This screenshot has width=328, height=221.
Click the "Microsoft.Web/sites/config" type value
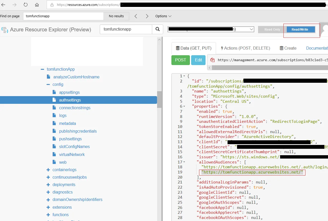click(244, 96)
